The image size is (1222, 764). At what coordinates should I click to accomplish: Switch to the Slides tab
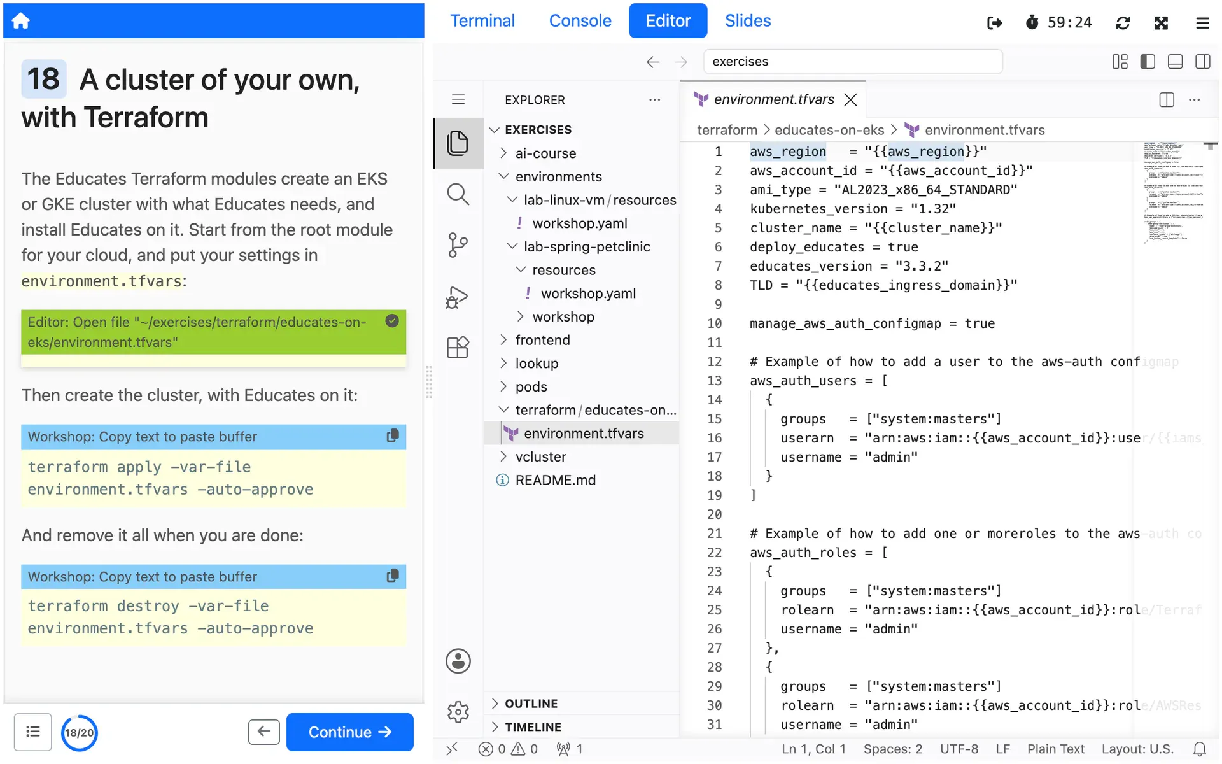pos(747,21)
